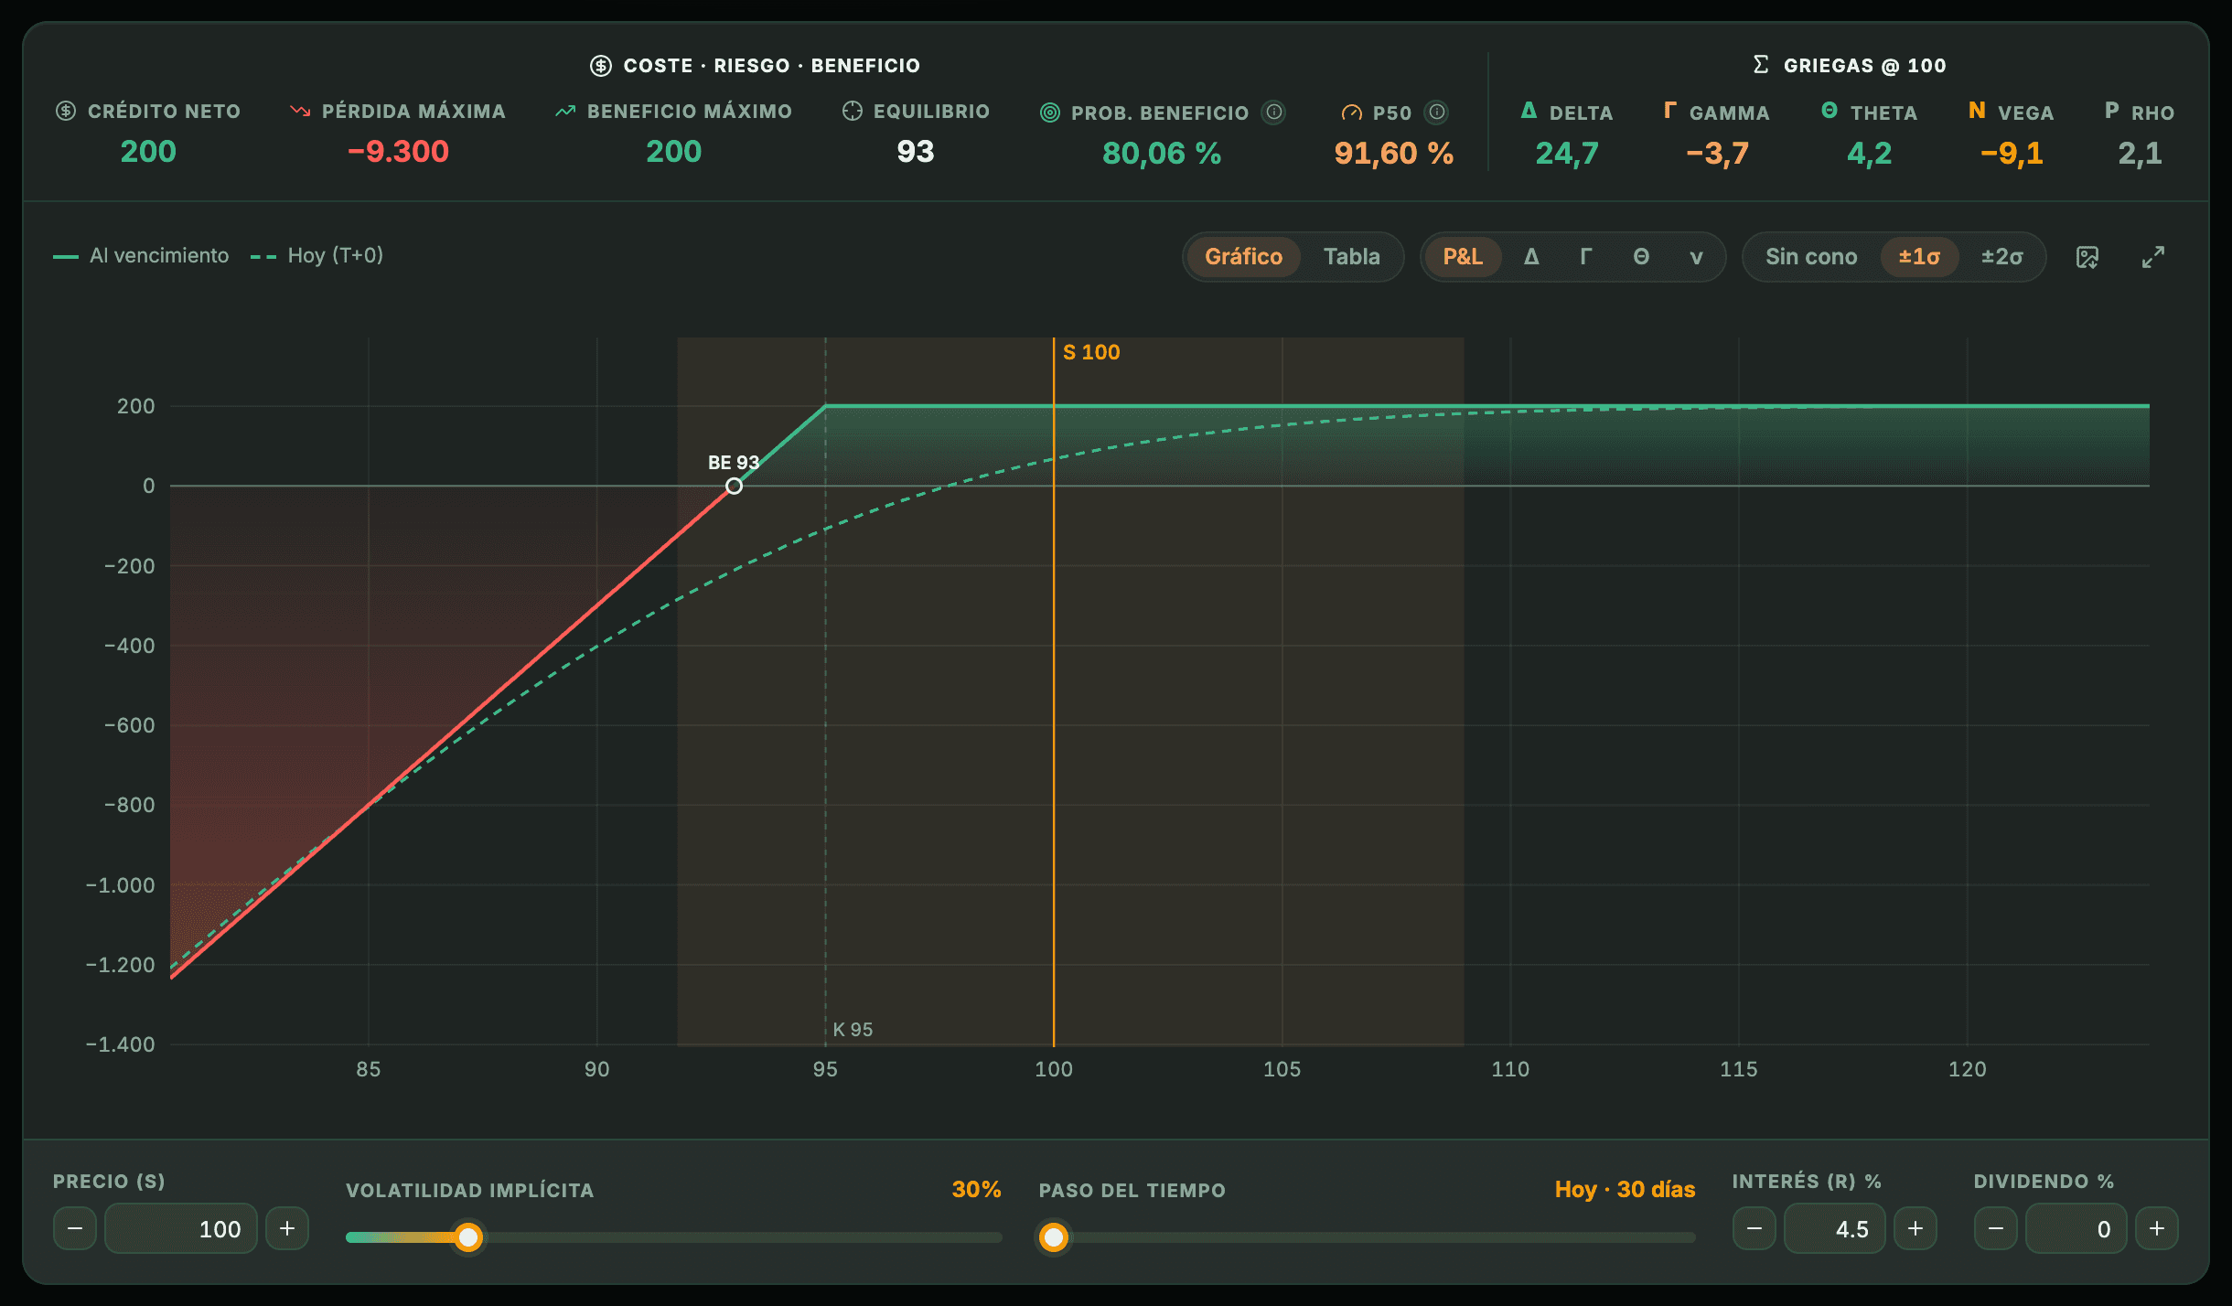
Task: Increase Interés (R) % value
Action: tap(1915, 1228)
